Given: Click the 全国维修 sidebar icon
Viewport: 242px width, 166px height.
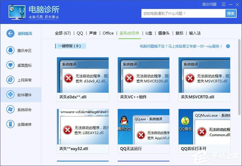Looking at the screenshot, I should click(x=10, y=124).
